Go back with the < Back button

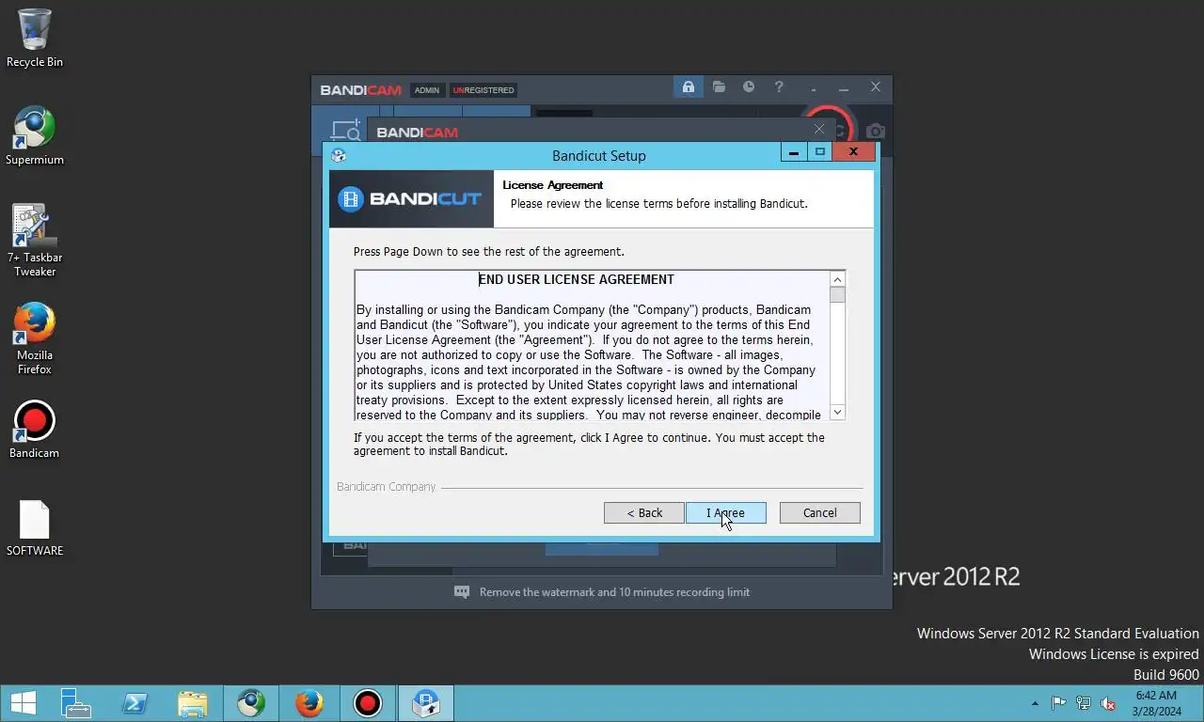(644, 512)
